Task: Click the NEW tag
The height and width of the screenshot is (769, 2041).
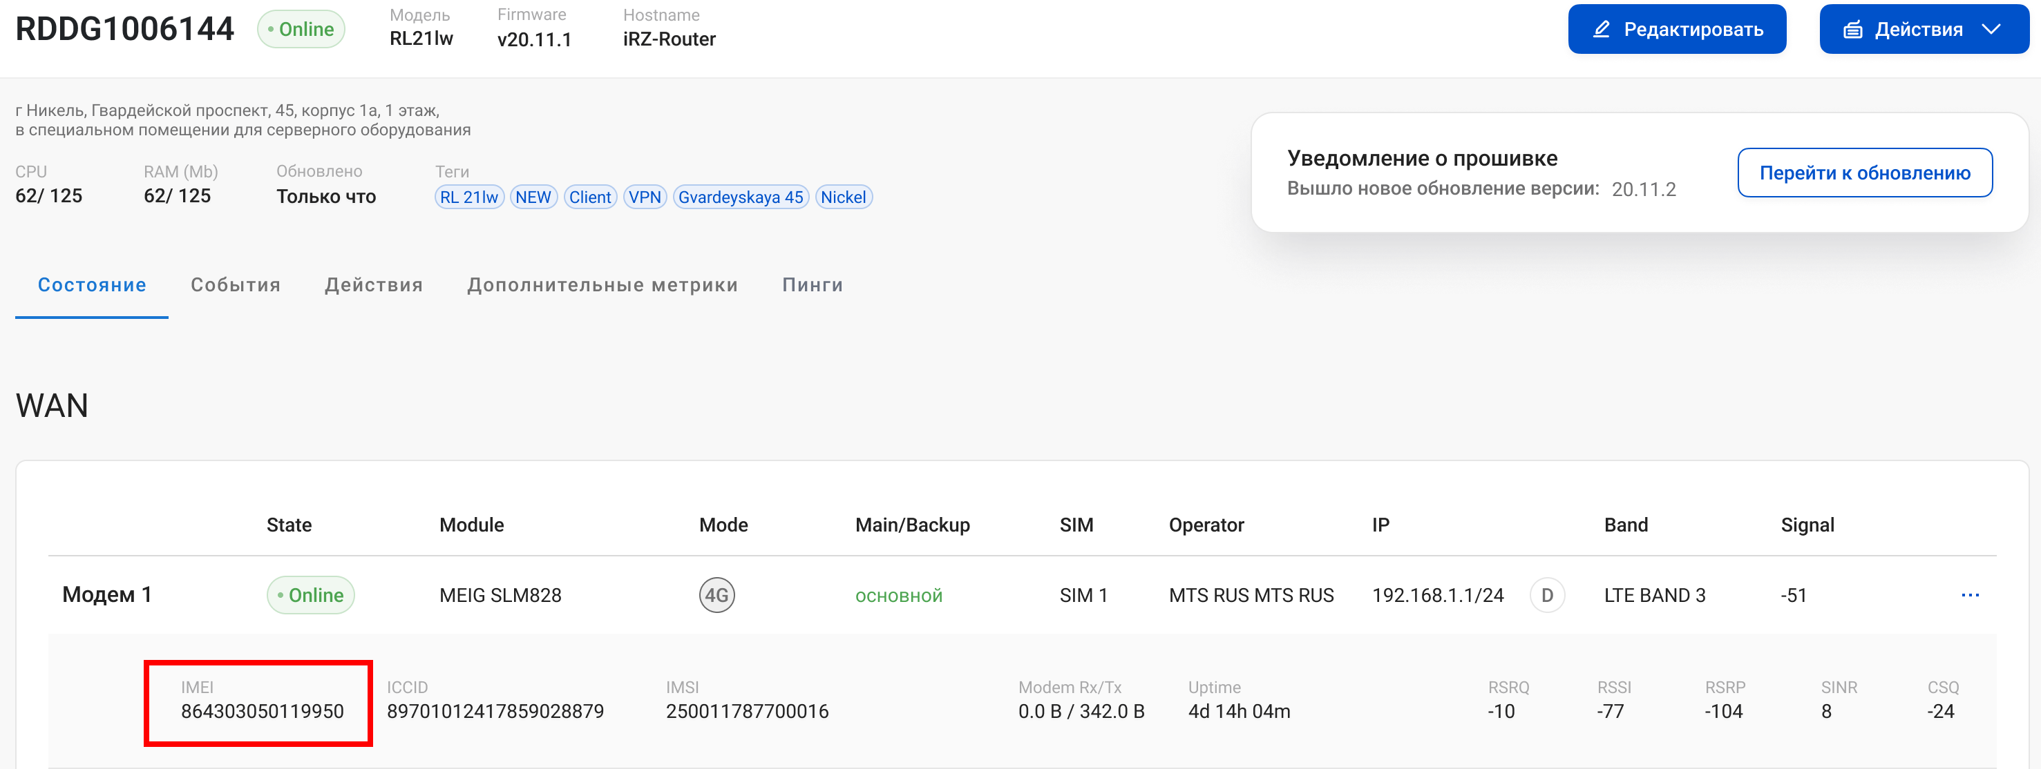Action: click(x=533, y=197)
